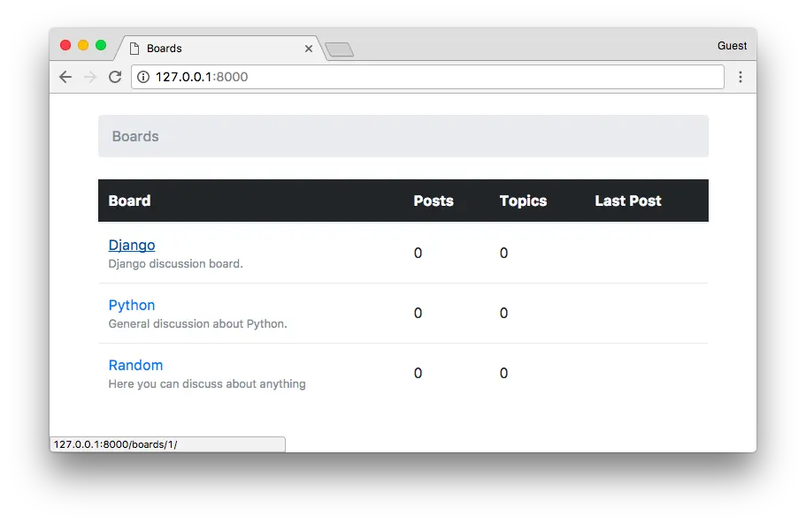
Task: Open the Random board link
Action: tap(135, 365)
